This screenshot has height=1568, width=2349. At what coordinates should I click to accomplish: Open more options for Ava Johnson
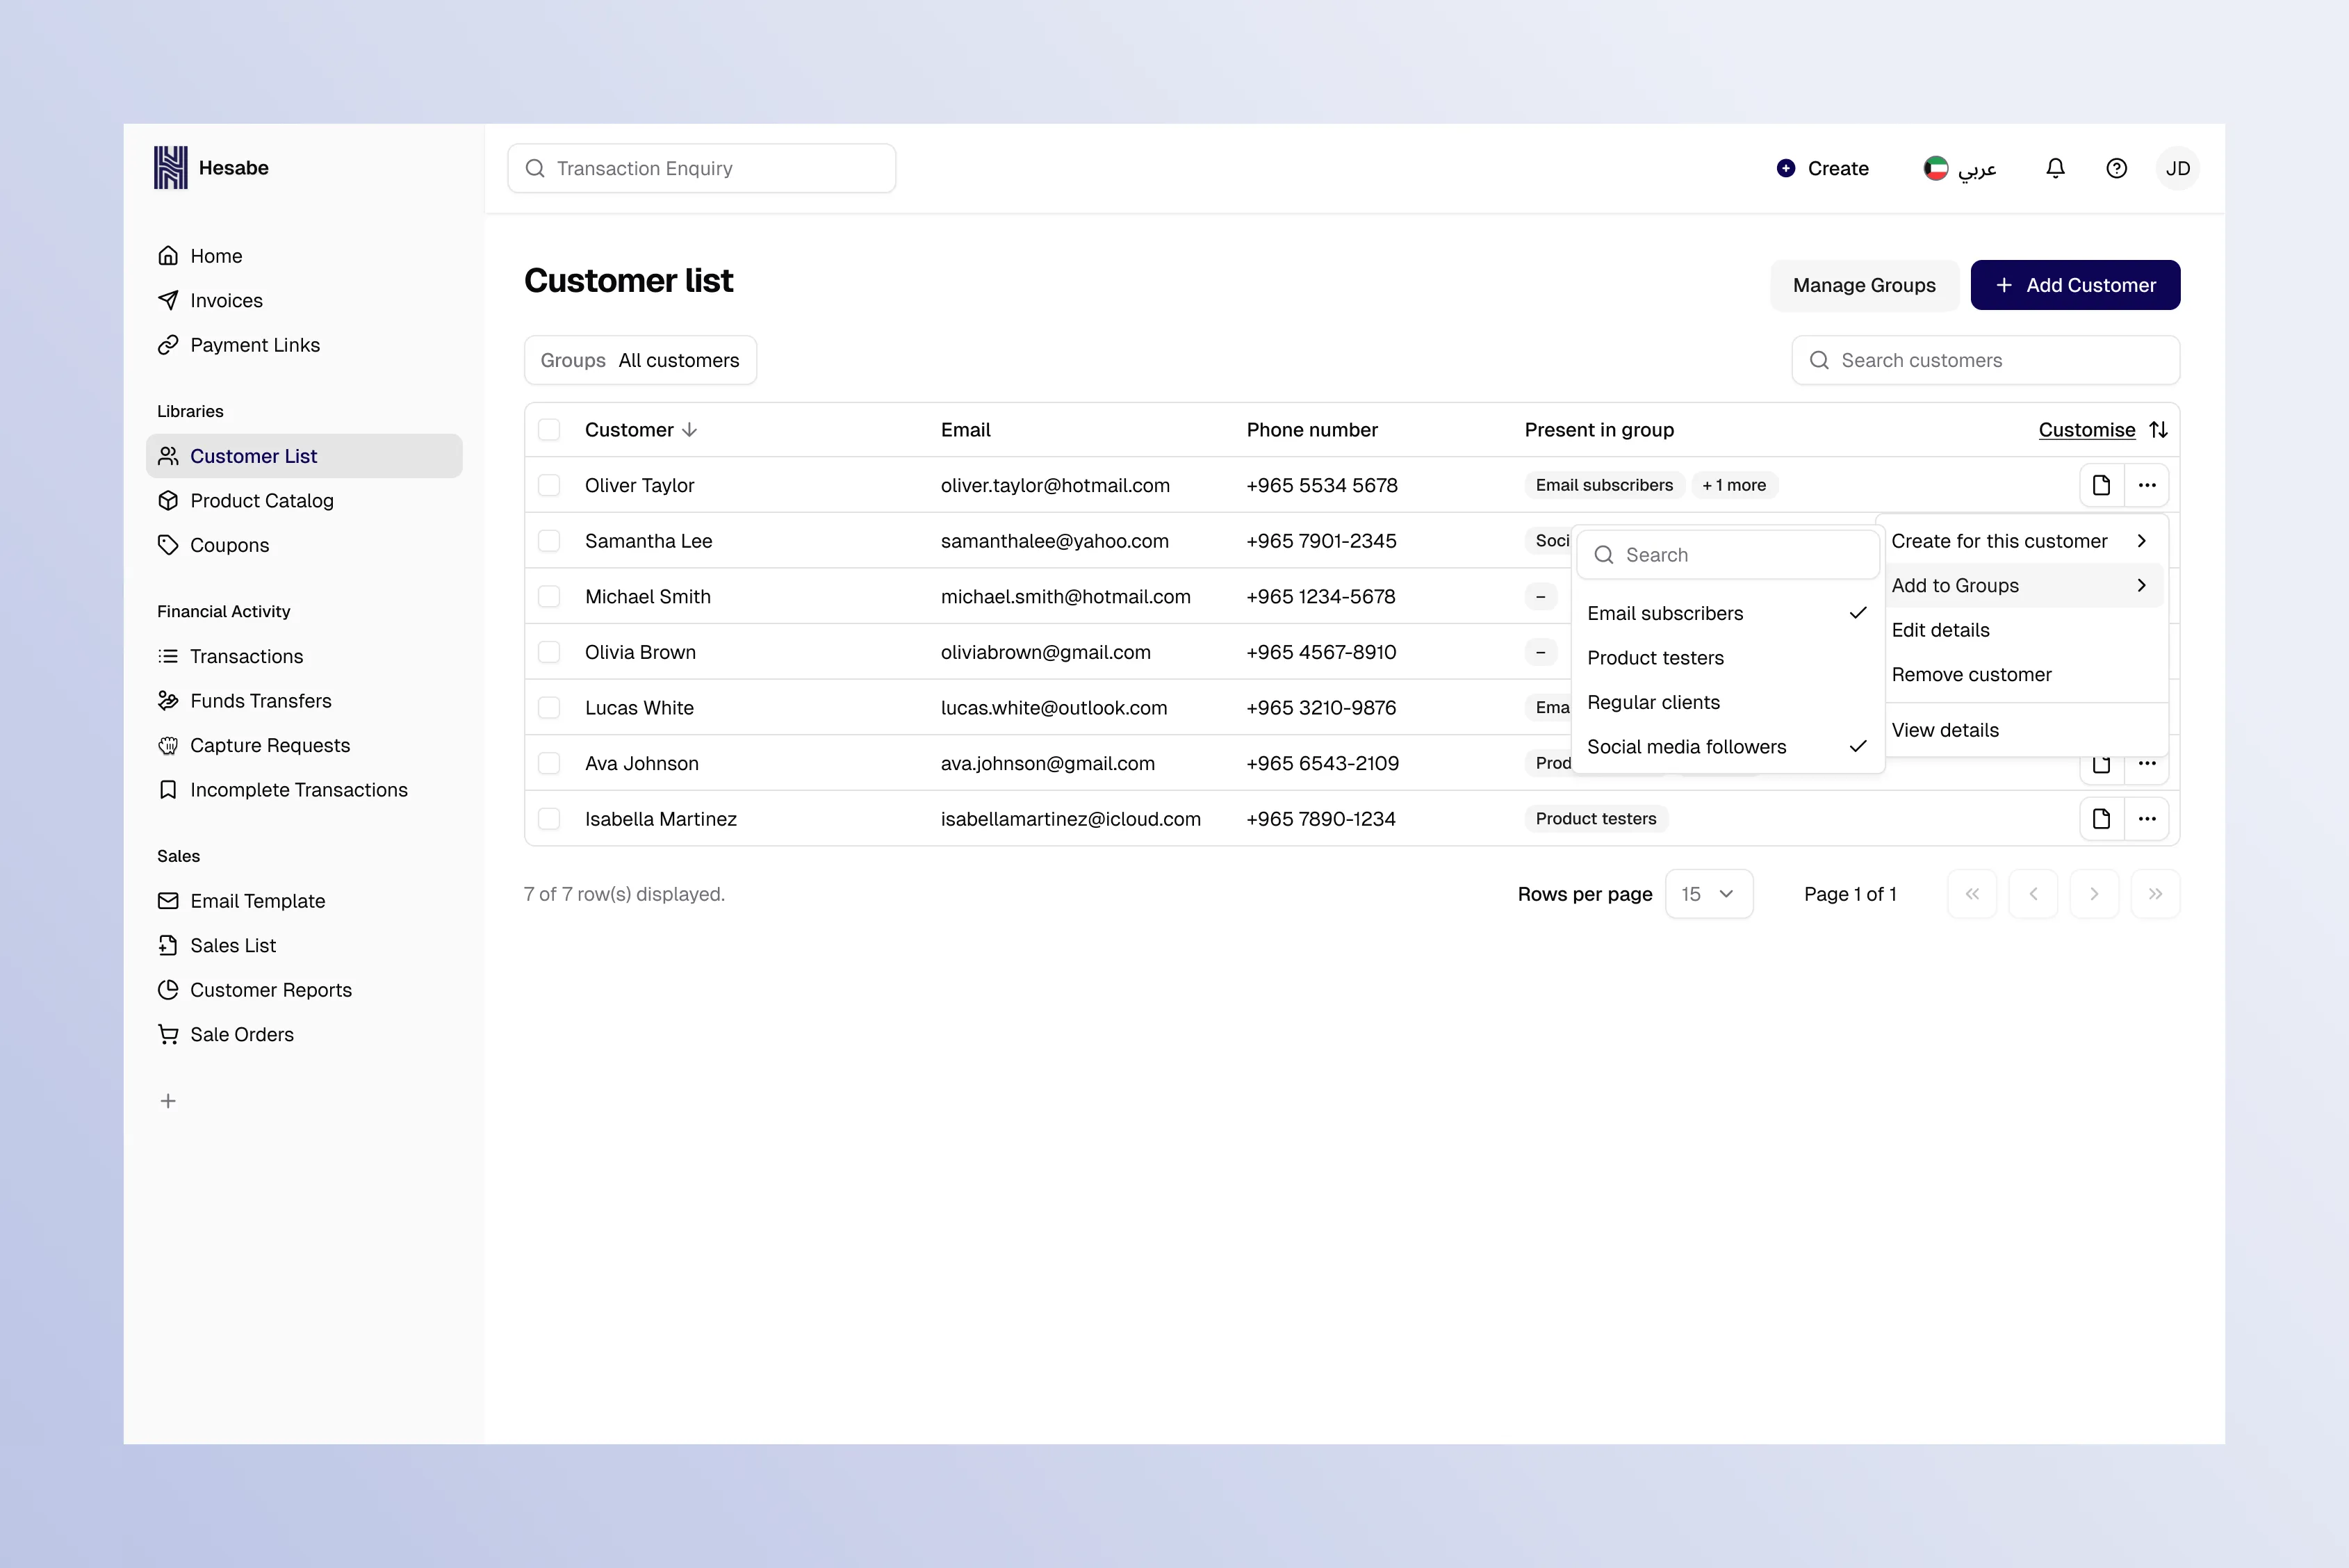point(2147,765)
